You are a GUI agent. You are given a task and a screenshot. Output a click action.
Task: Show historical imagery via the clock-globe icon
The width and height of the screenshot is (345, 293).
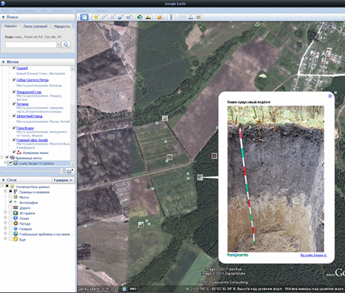(x=140, y=17)
